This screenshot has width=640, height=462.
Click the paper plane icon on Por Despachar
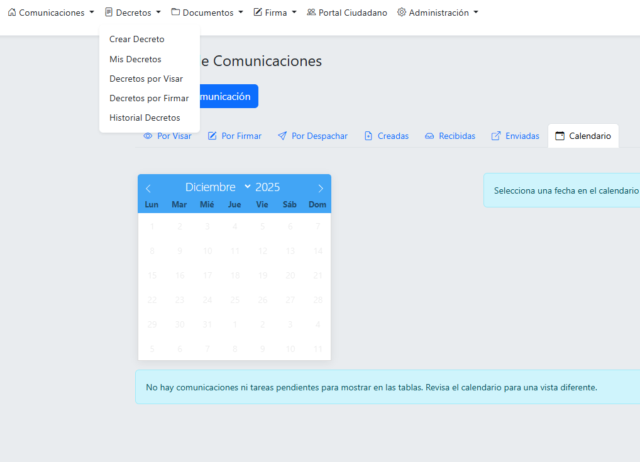[x=282, y=136]
